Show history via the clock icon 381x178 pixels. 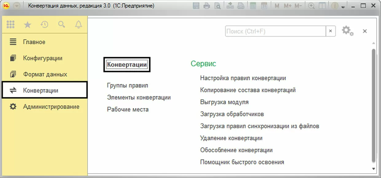[45, 25]
